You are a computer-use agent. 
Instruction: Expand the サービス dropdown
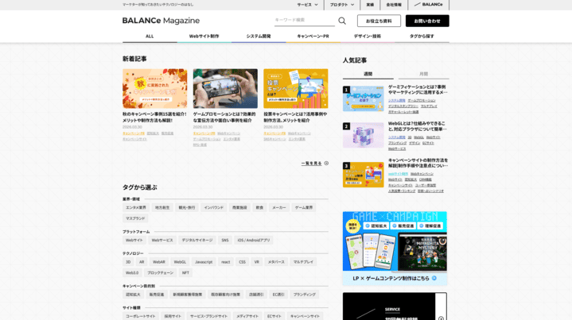tap(307, 5)
